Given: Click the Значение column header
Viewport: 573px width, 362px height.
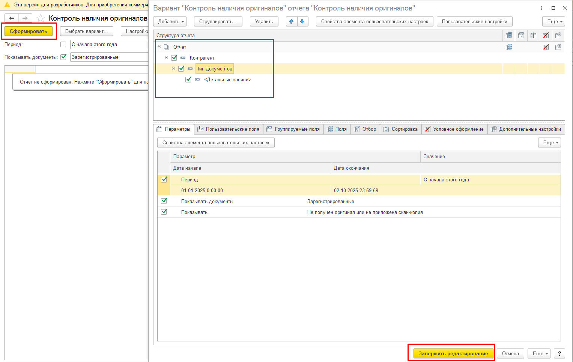Looking at the screenshot, I should pyautogui.click(x=491, y=156).
